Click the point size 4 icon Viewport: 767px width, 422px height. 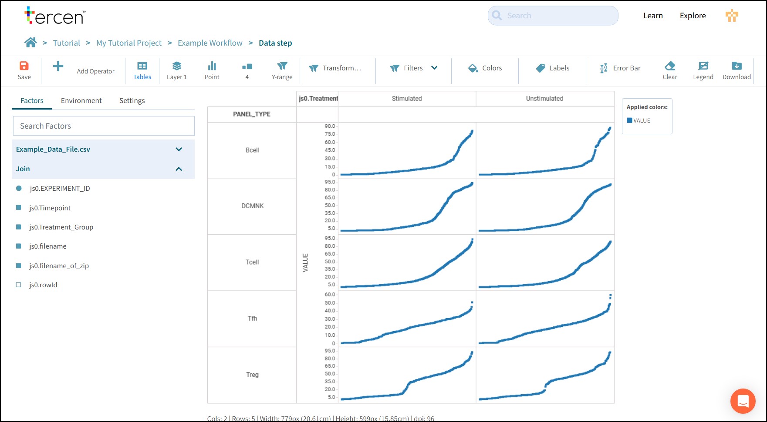tap(247, 66)
